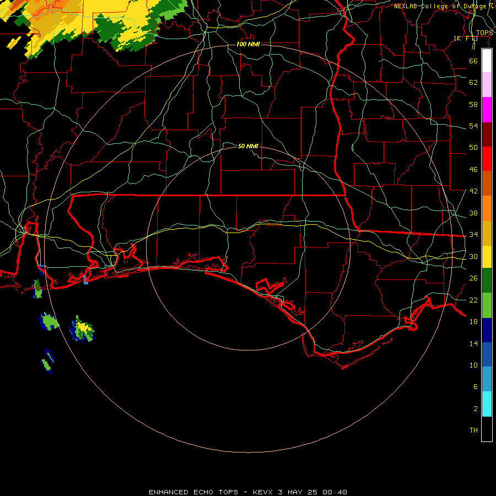Click the 62 legend value
Viewport: 496px width, 496px height.
pos(473,83)
